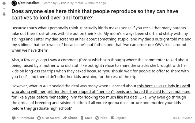Click the Report text label
This screenshot has width=195, height=123.
(x=121, y=118)
